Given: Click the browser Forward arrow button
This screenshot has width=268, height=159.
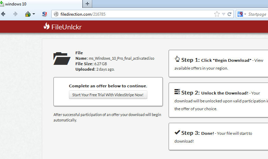Looking at the screenshot, I should (x=15, y=14).
